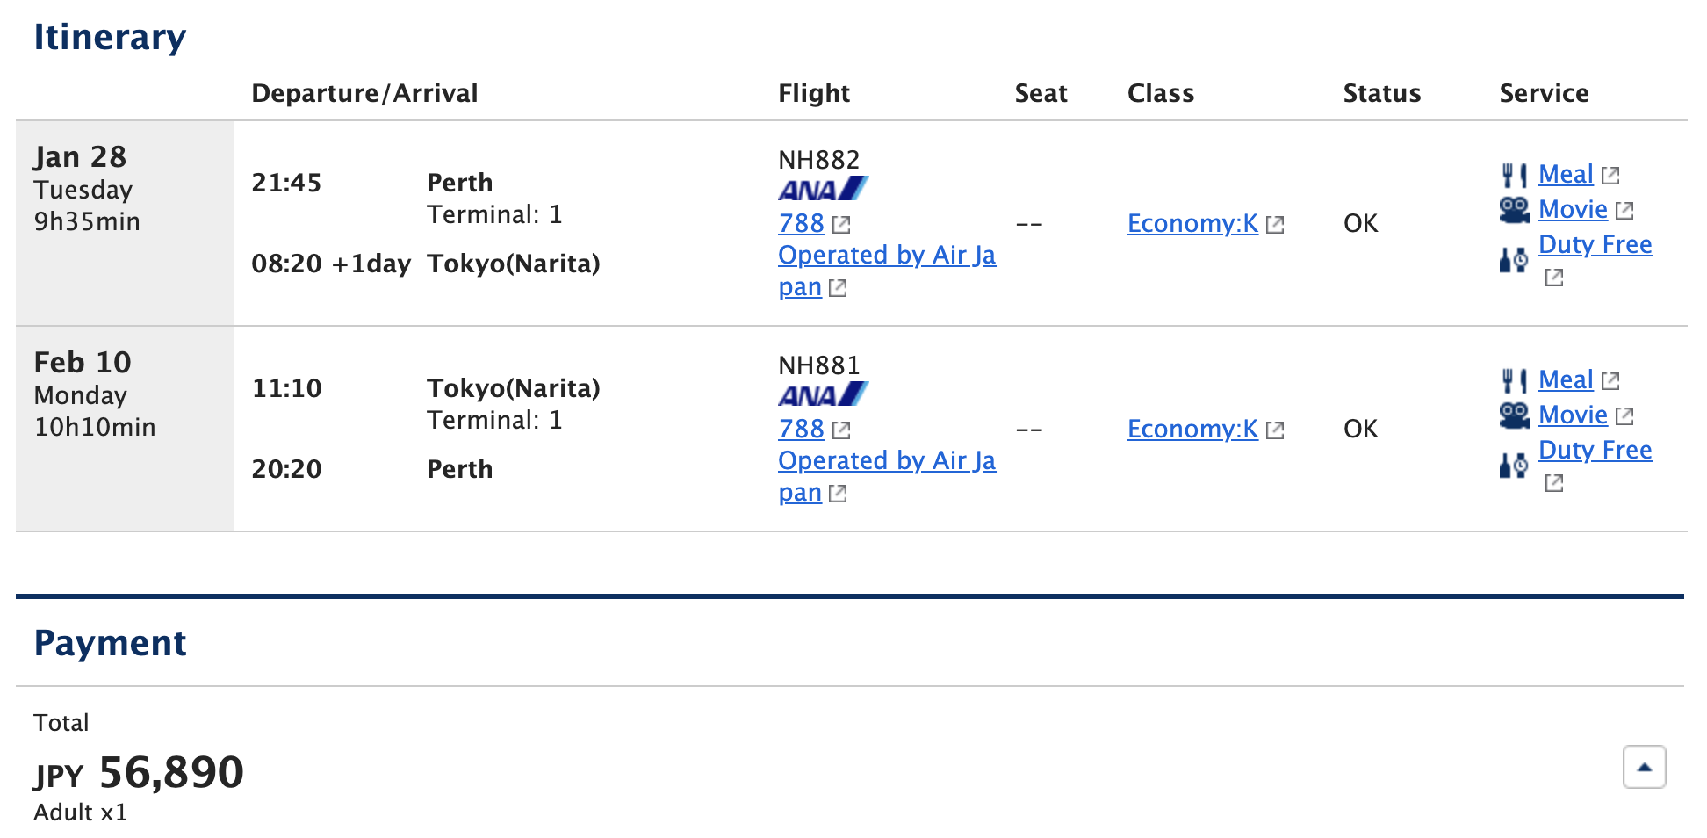Open the Duty Free link for NH881

click(1595, 451)
